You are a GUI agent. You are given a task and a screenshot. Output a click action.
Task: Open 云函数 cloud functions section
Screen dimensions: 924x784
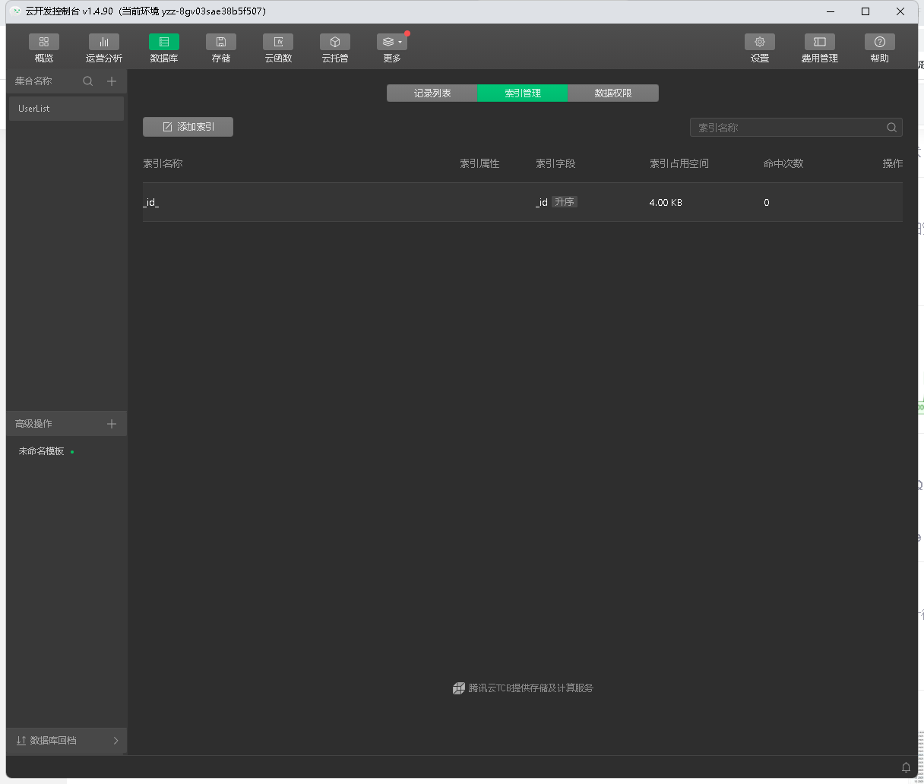click(278, 49)
